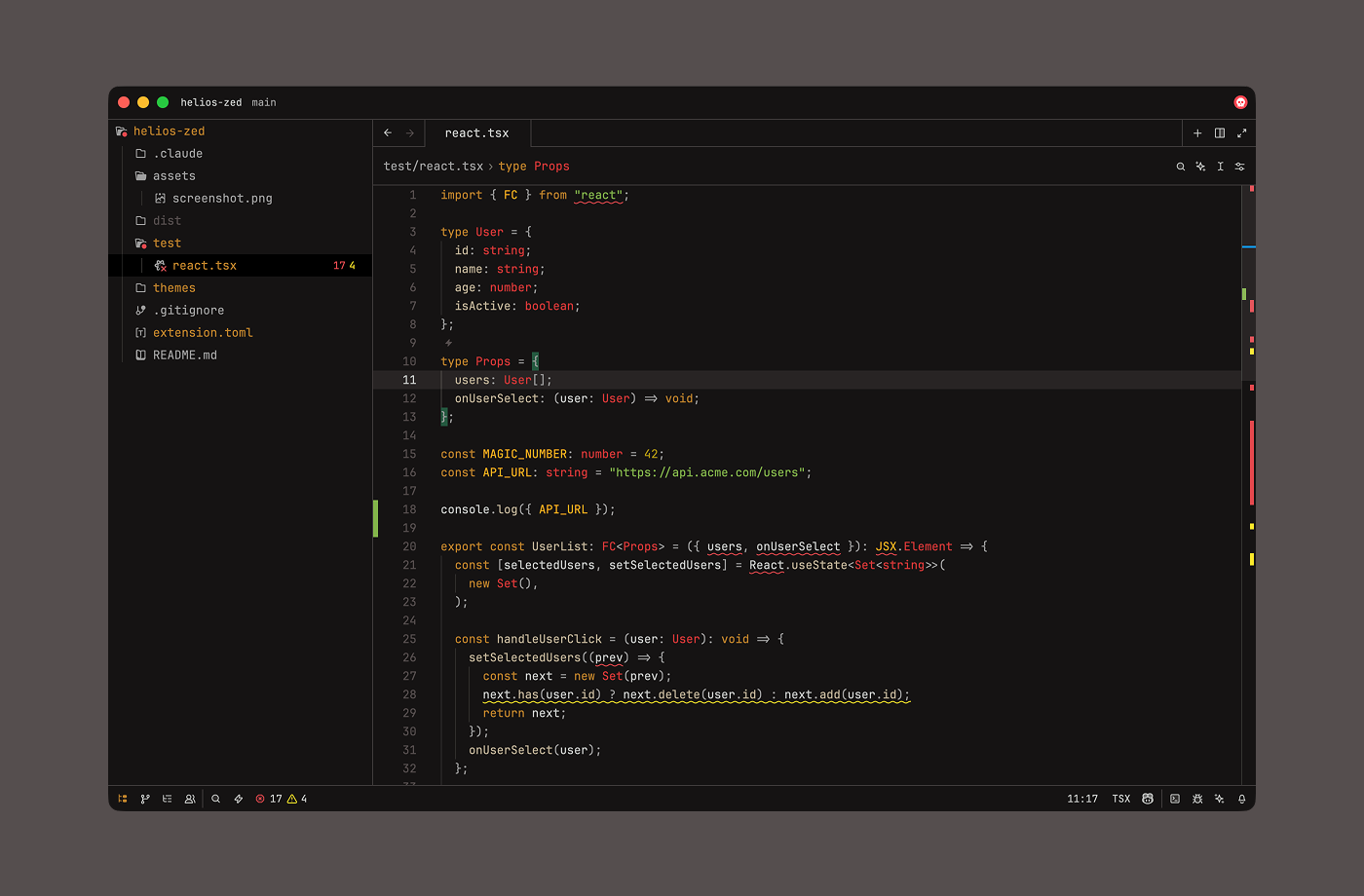Click the new tab plus icon
The width and height of the screenshot is (1364, 896).
(1197, 133)
